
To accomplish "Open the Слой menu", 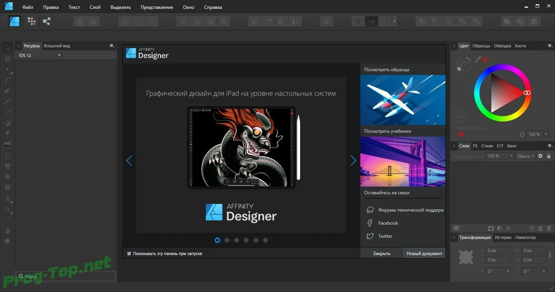I will click(95, 7).
